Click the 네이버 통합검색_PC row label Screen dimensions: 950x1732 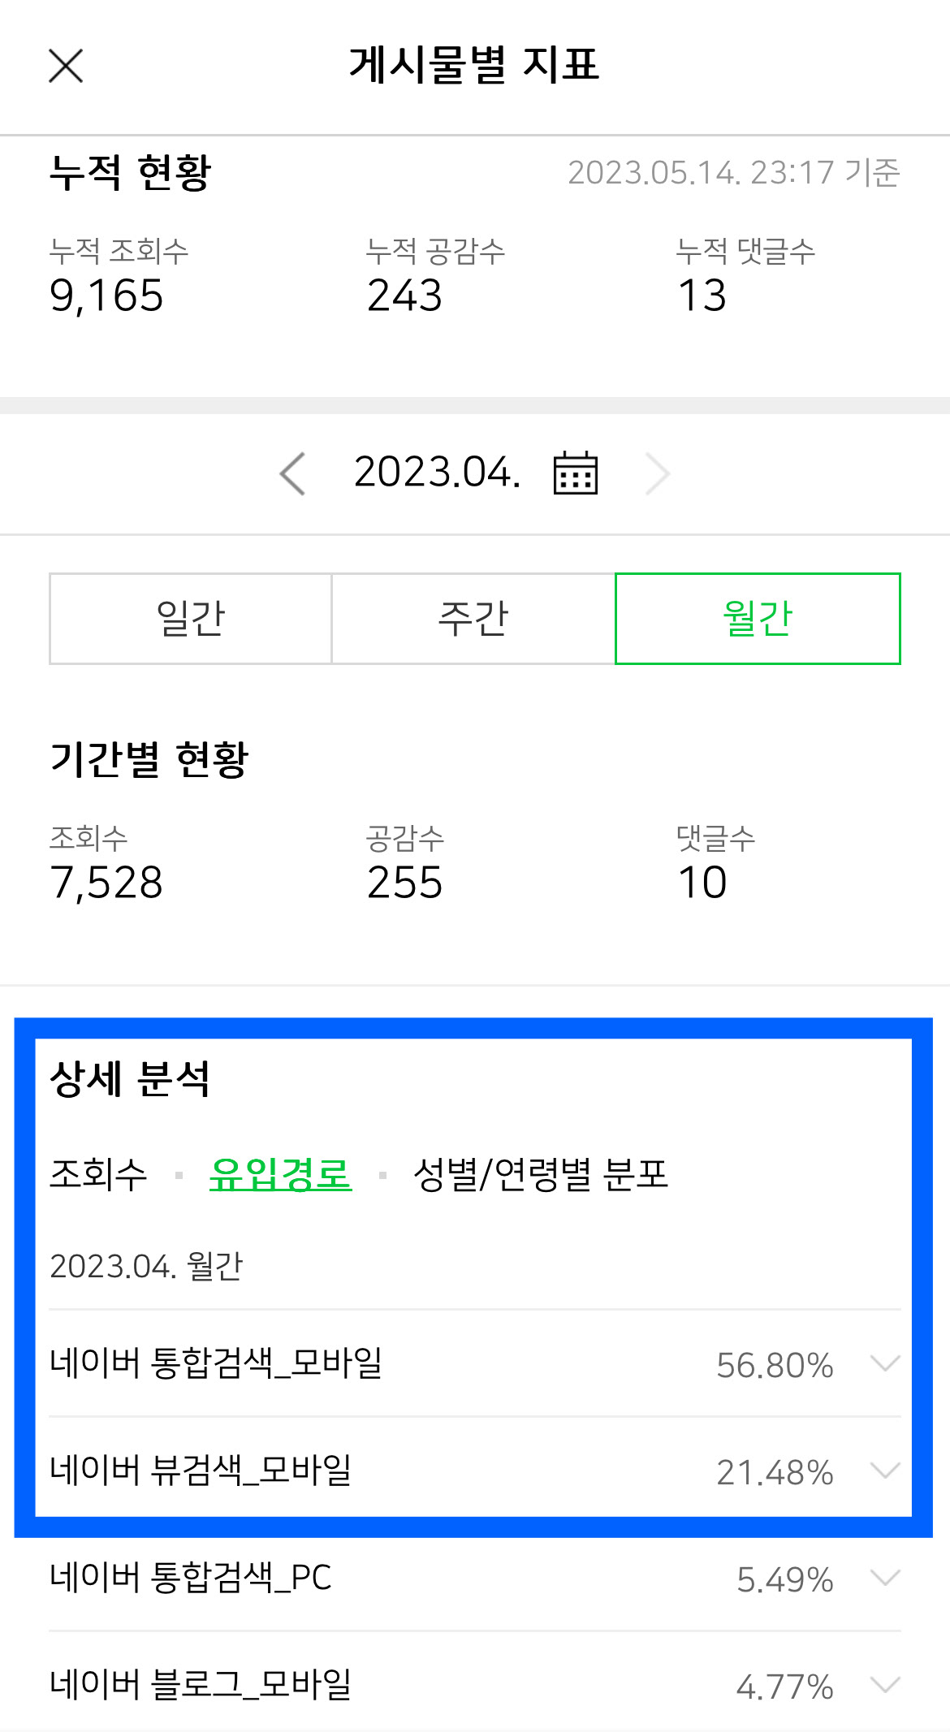[191, 1578]
